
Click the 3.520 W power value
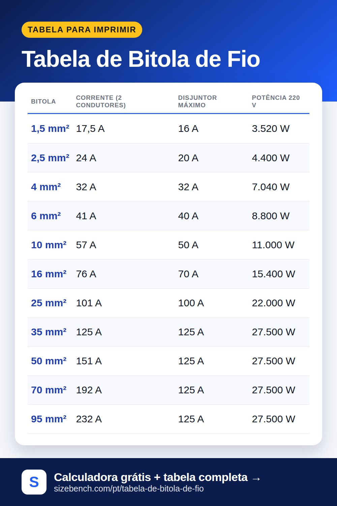pos(271,129)
